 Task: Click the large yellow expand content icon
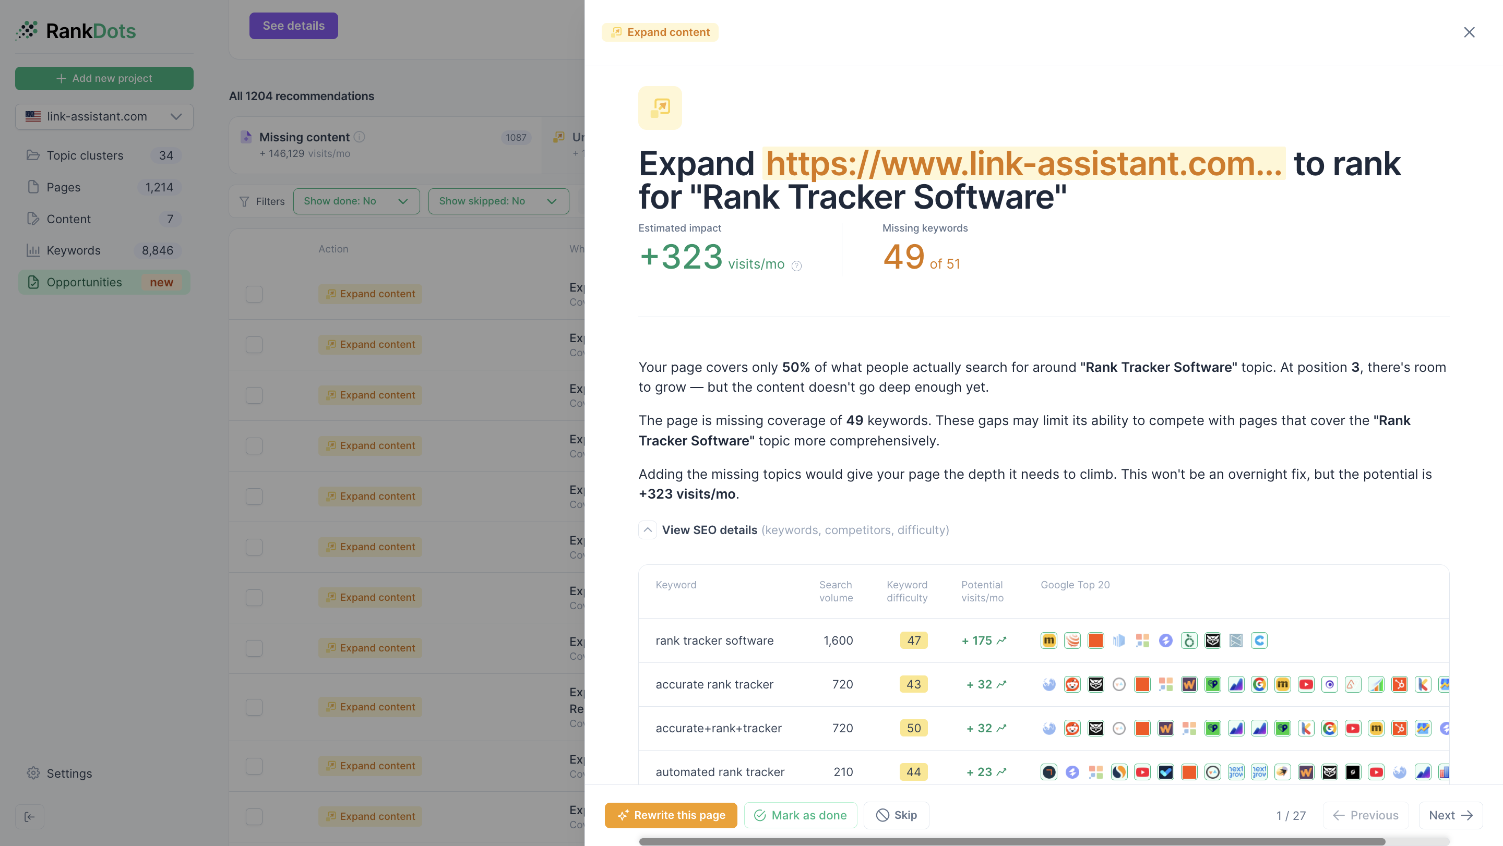(x=660, y=108)
